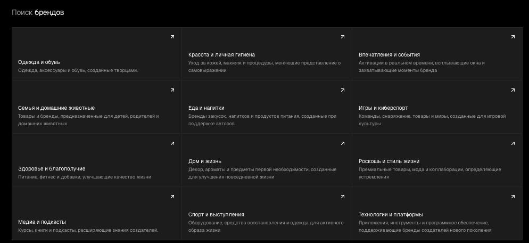Click the arrow icon on Дом и жизнь

342,143
